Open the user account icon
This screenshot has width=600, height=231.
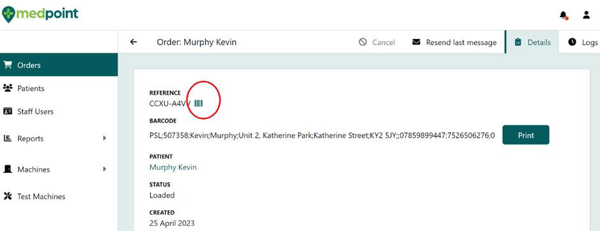coord(586,15)
